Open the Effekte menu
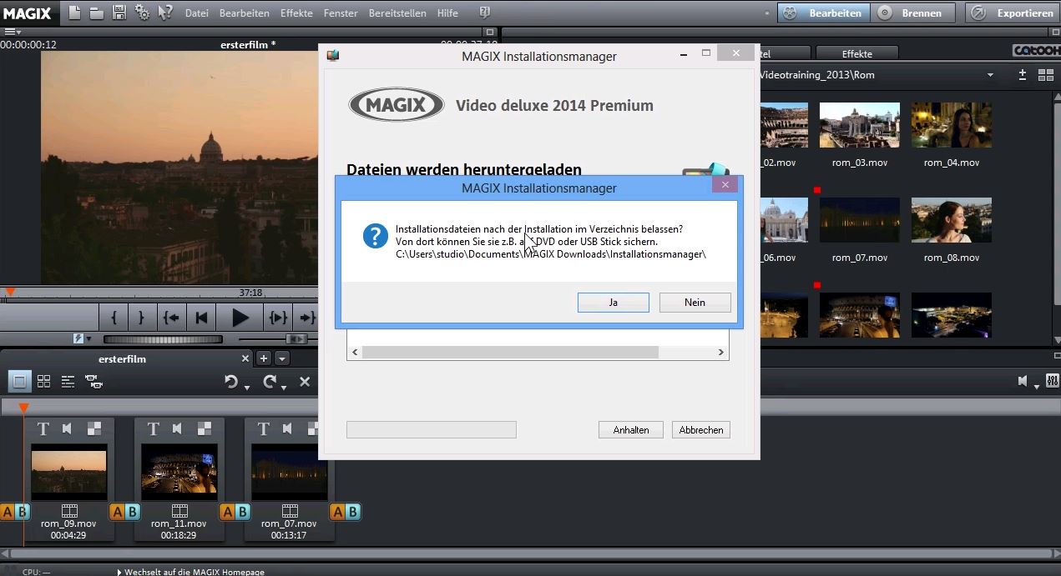 click(x=296, y=13)
